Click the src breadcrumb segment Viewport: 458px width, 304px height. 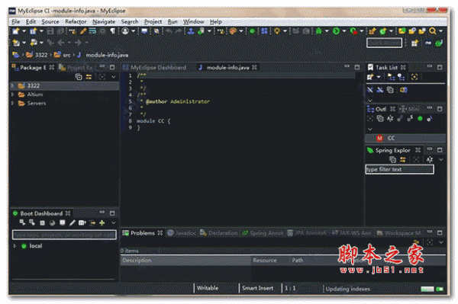63,55
